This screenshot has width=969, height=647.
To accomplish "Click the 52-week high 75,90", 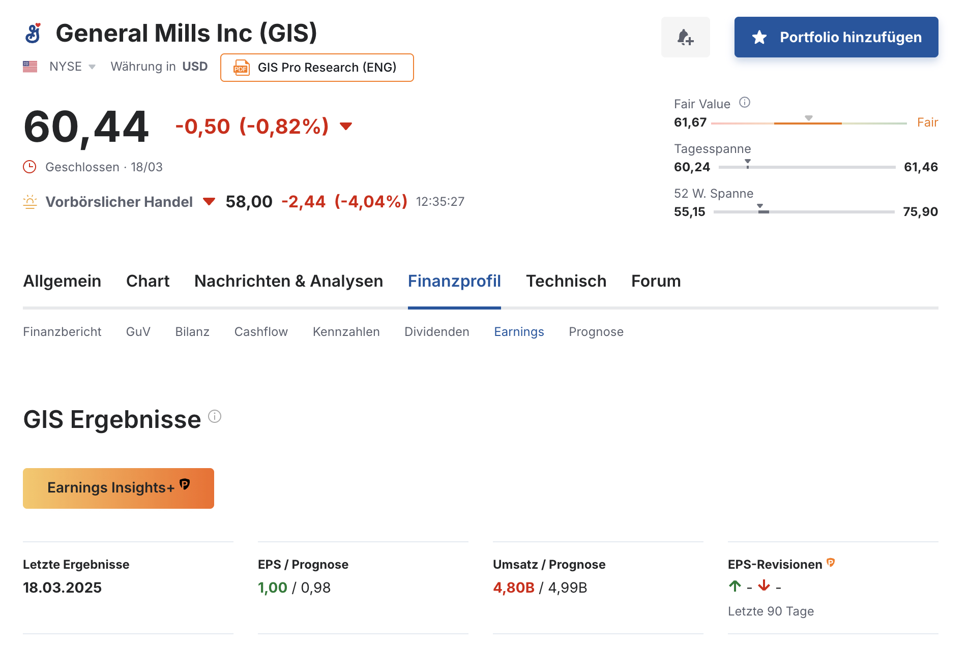I will click(x=920, y=211).
